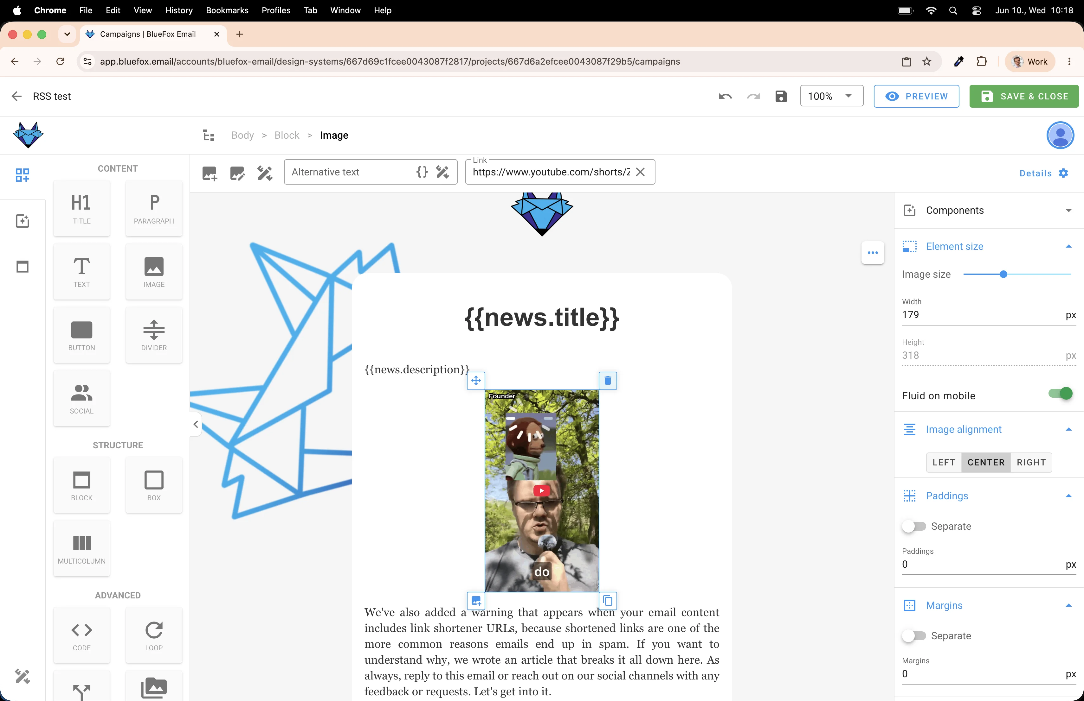Clear the Link field with X

640,172
